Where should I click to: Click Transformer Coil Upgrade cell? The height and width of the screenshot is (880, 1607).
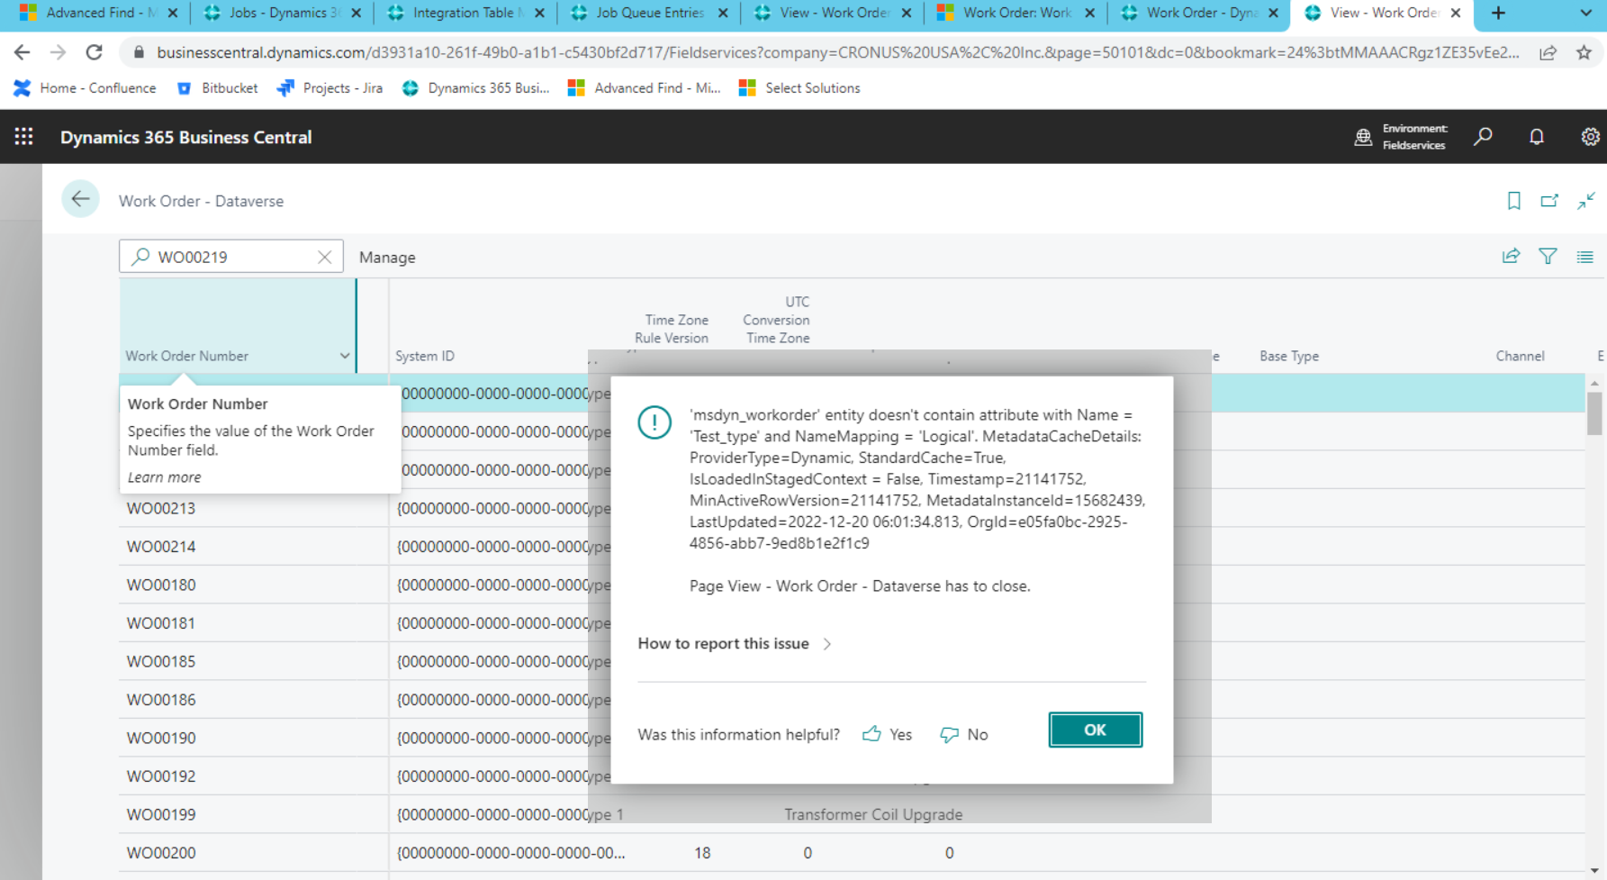tap(873, 814)
